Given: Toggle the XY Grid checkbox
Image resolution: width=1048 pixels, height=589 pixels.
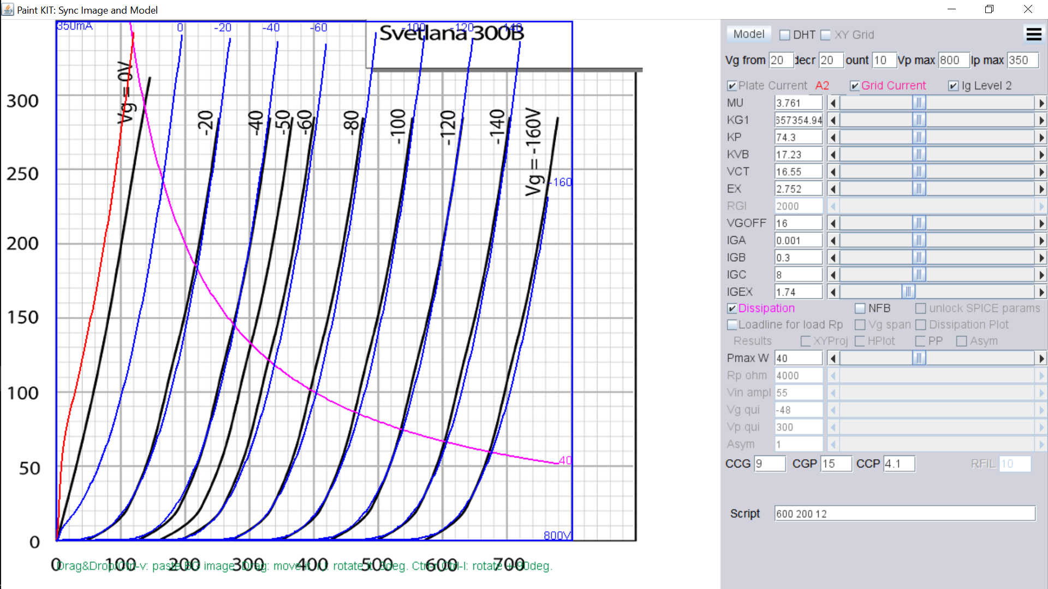Looking at the screenshot, I should coord(826,35).
